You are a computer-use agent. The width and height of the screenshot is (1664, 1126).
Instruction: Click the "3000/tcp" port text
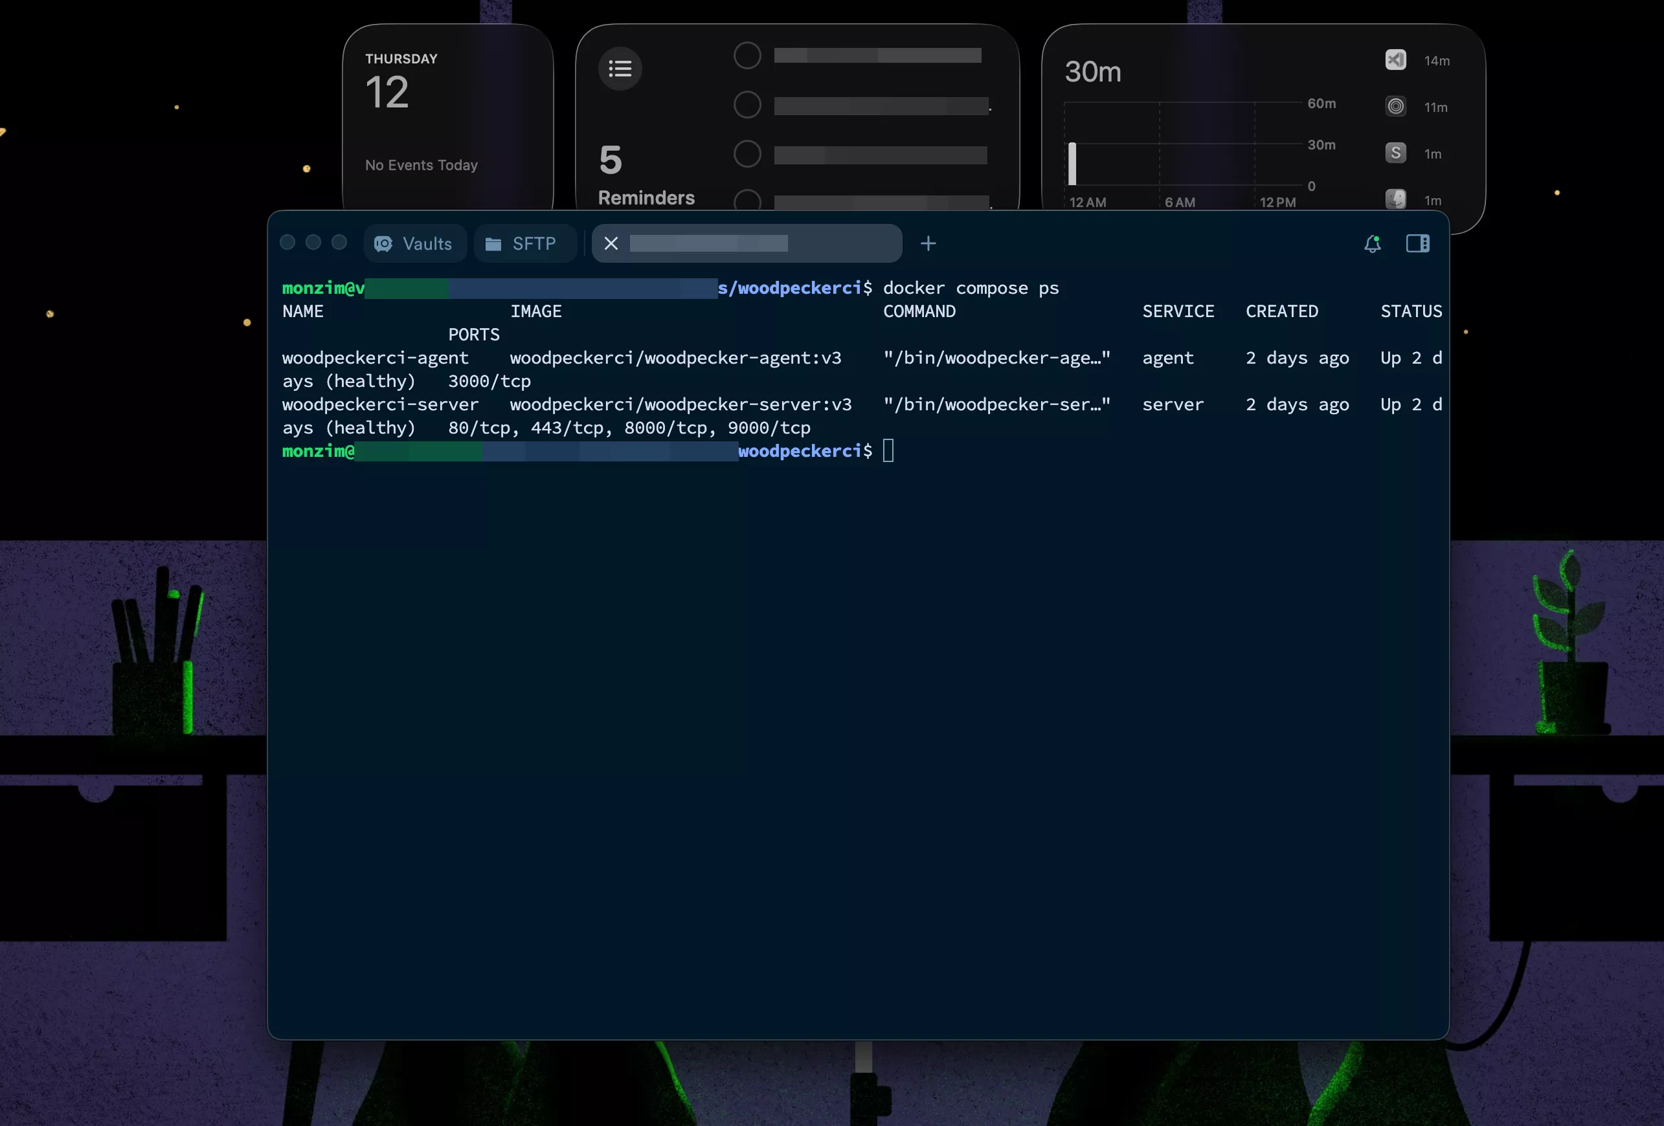point(489,382)
